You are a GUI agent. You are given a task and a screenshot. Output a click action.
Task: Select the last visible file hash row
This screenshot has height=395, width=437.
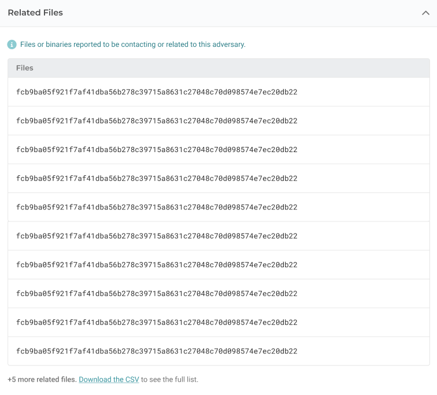tap(157, 351)
